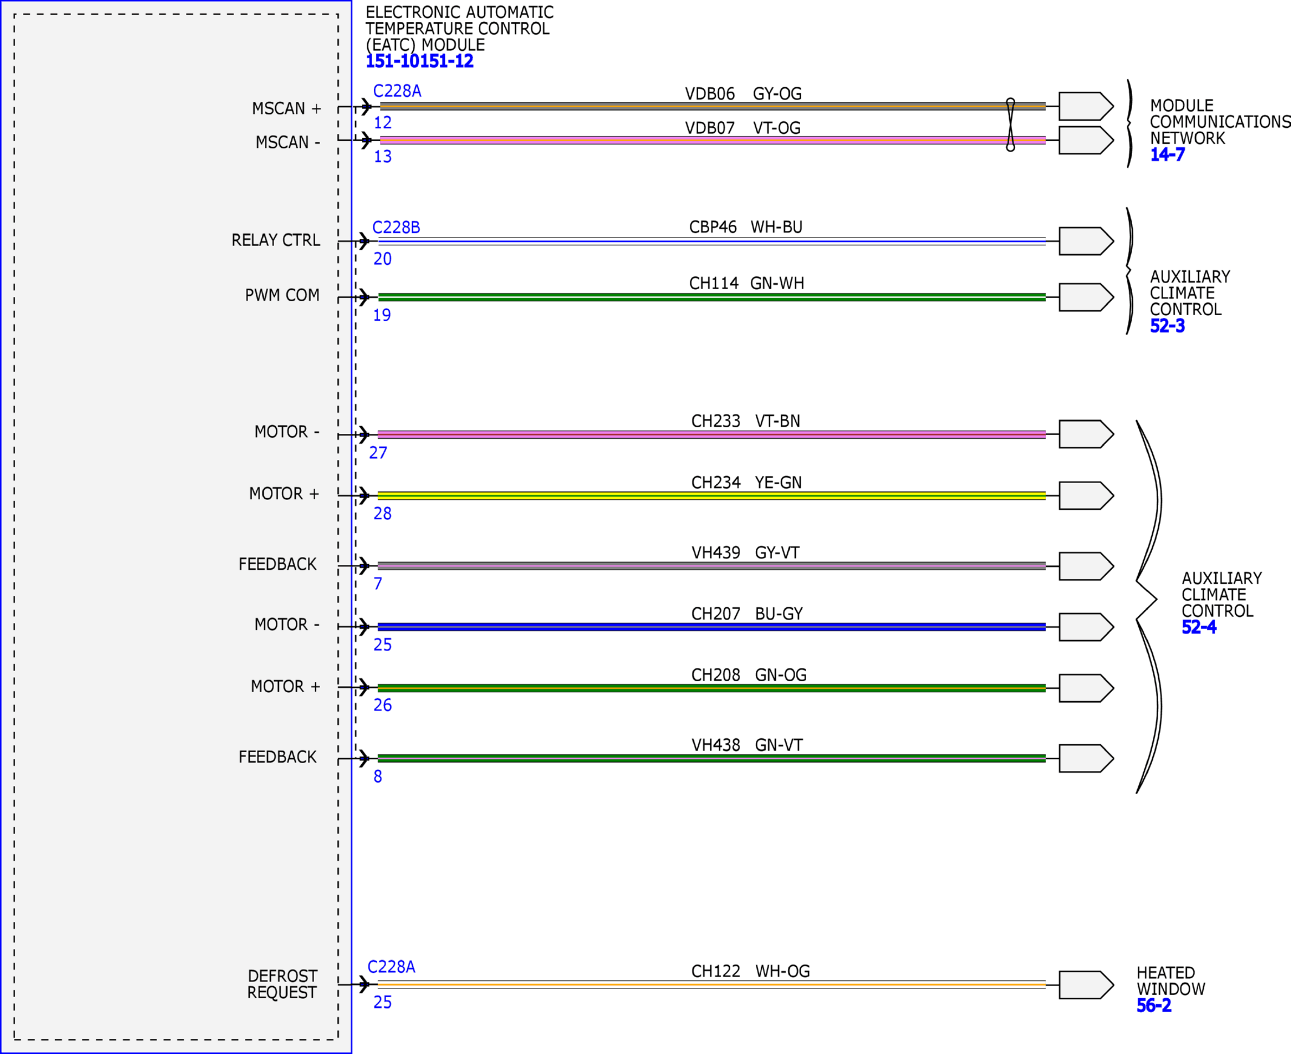Click the off-page arrow for wire CBP46

[1086, 241]
